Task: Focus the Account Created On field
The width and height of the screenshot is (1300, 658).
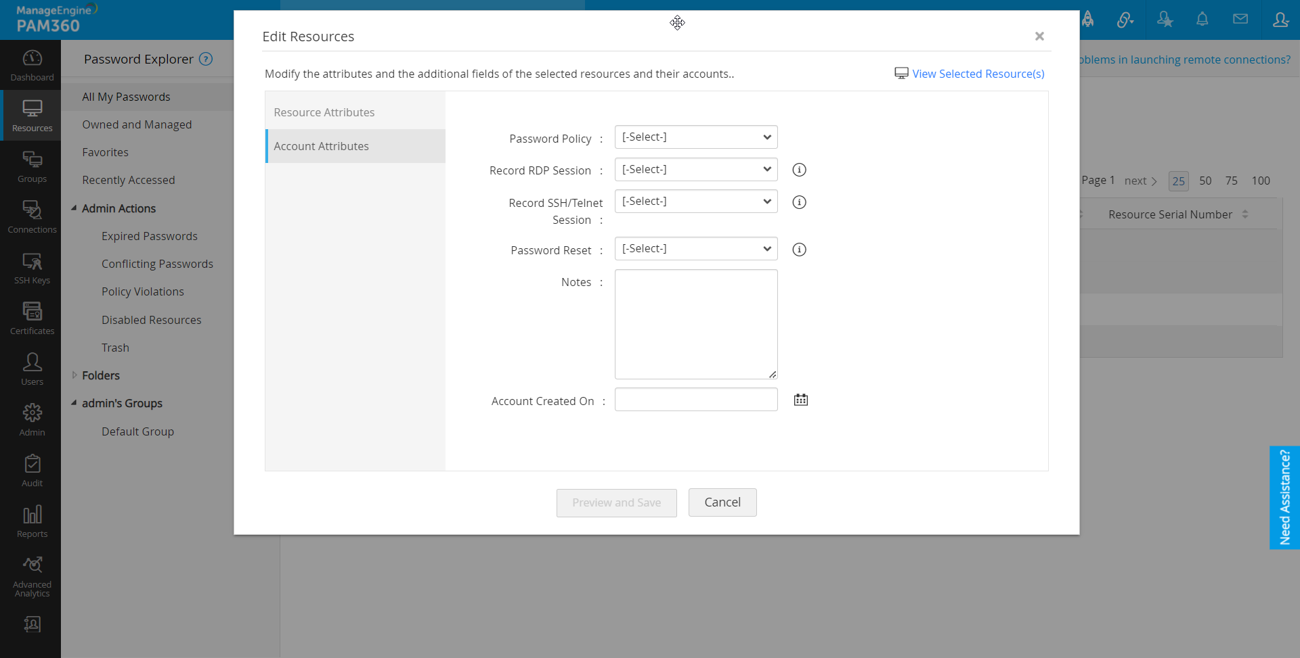Action: pos(696,399)
